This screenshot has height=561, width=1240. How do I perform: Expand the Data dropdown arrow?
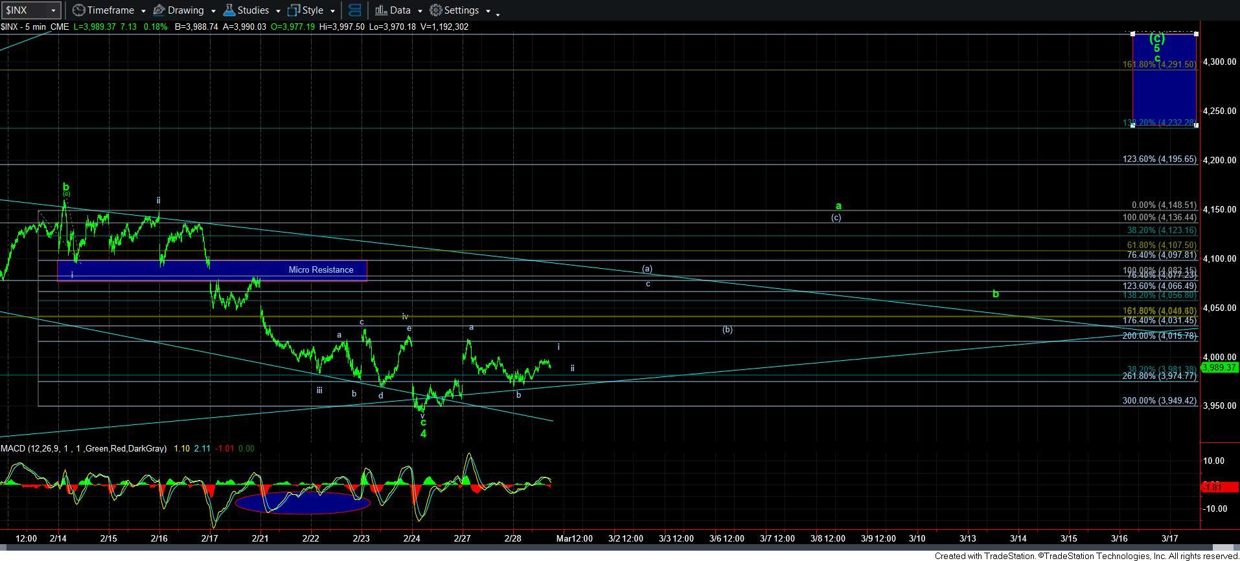[420, 11]
